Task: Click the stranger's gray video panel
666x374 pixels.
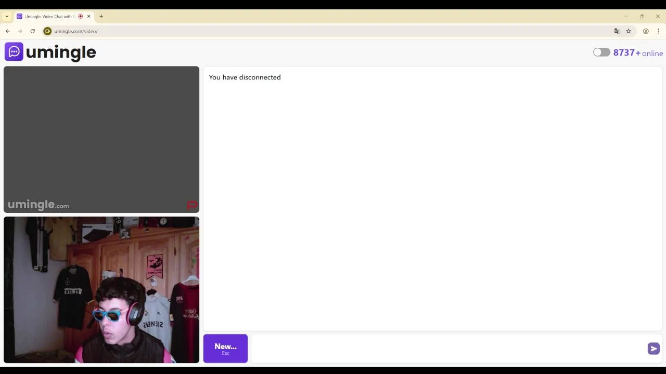Action: click(101, 139)
